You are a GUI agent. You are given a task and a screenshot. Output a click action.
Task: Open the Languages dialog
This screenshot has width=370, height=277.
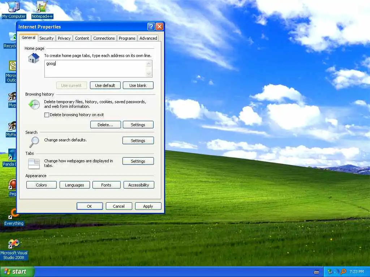pyautogui.click(x=74, y=185)
